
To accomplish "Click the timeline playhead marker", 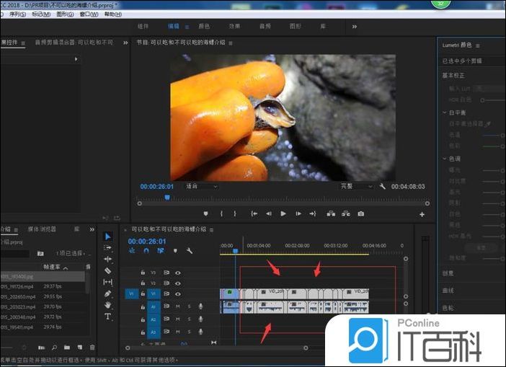I will [234, 250].
